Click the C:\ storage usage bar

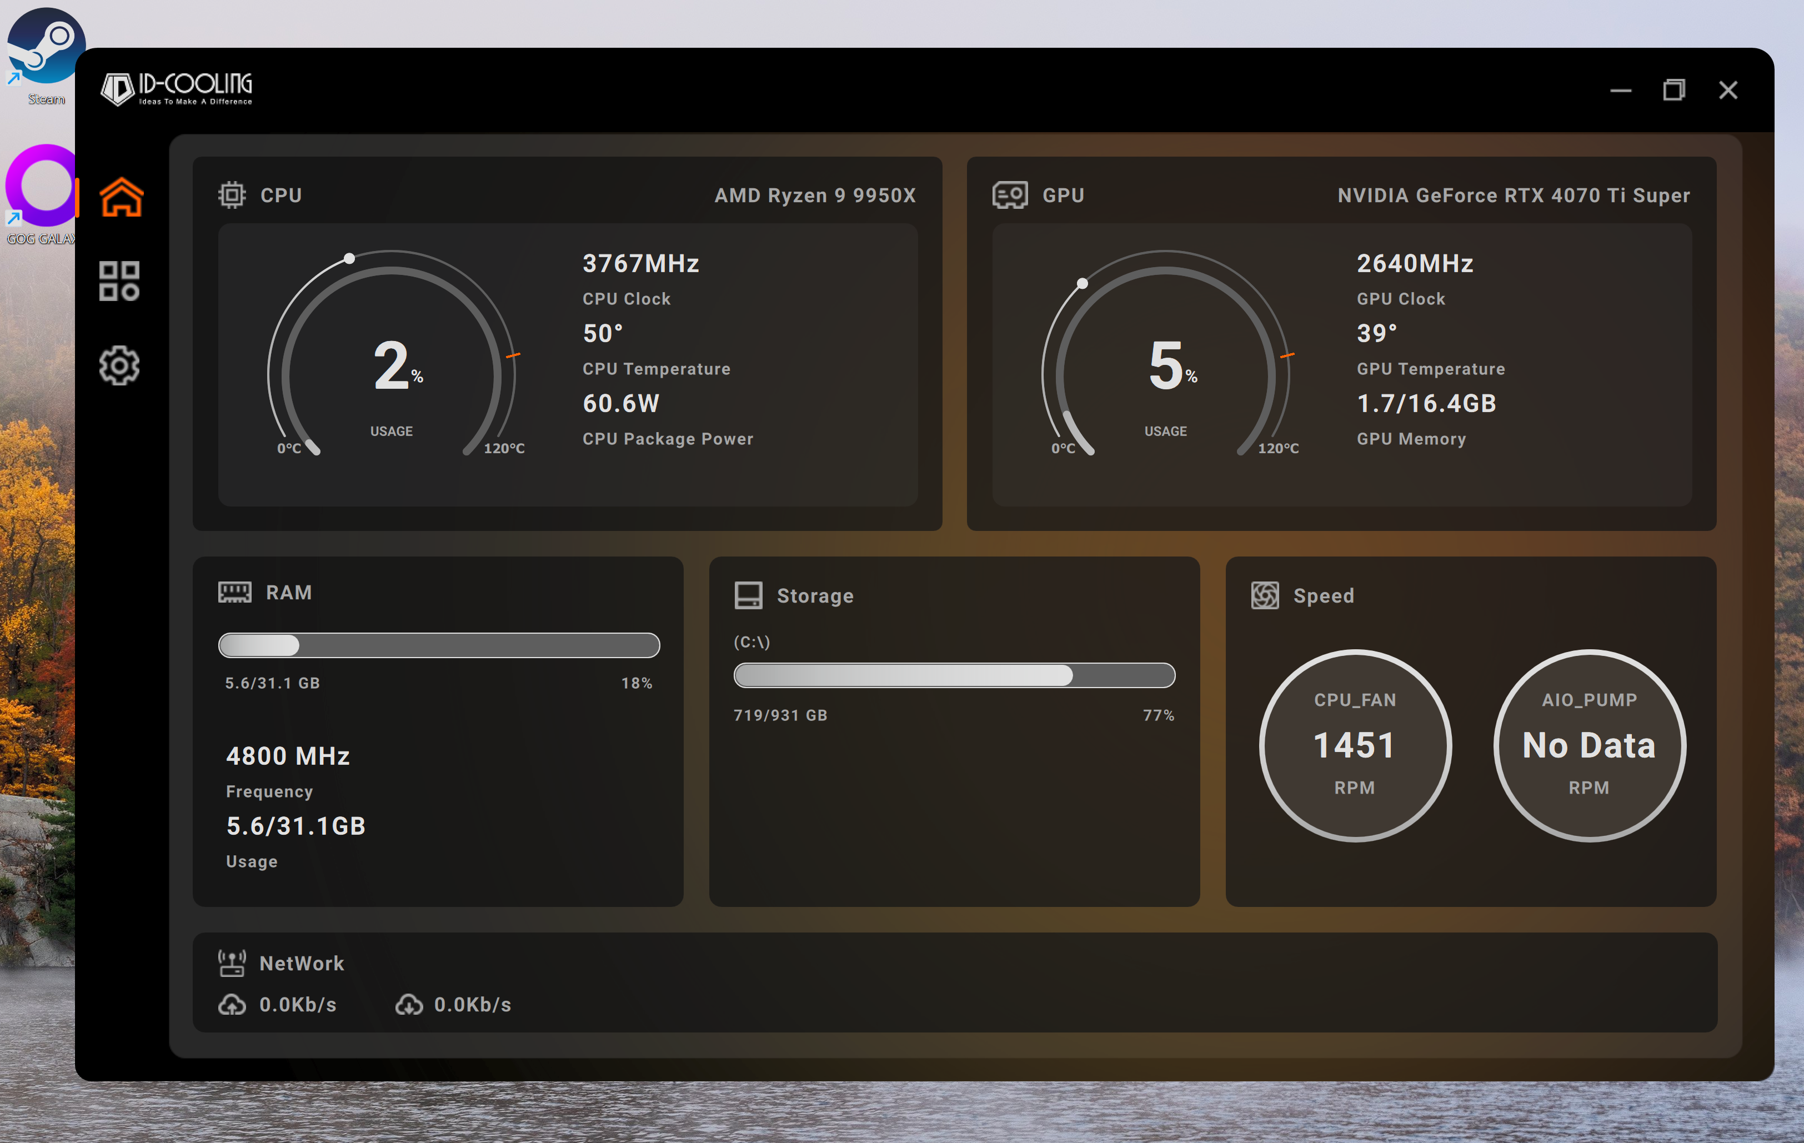[954, 675]
